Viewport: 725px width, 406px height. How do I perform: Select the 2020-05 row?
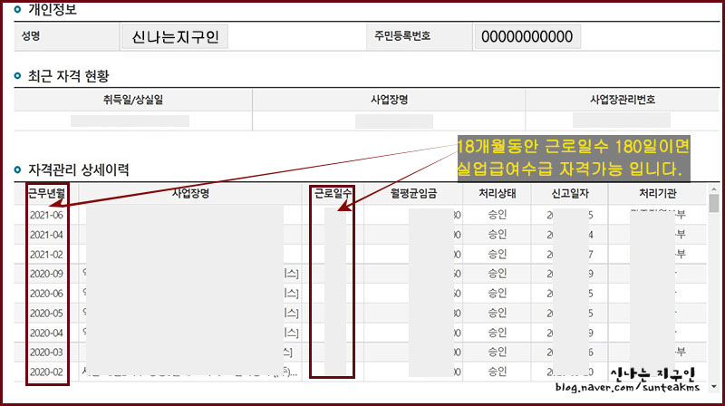click(361, 313)
